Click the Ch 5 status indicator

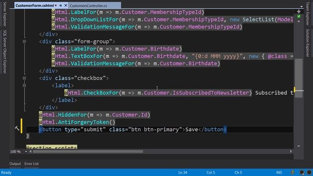coord(238,173)
